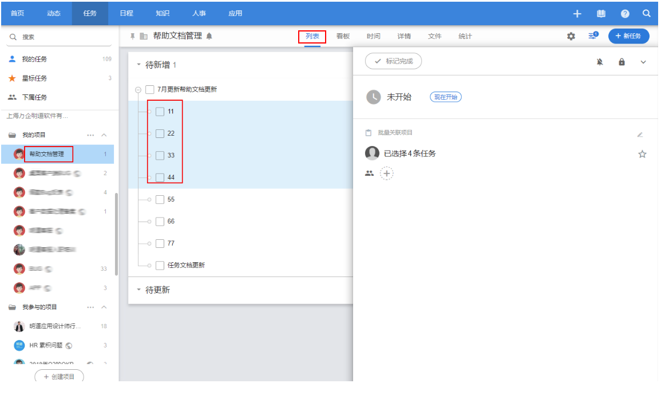Switch to the 看板 tab
The height and width of the screenshot is (395, 661).
[343, 36]
